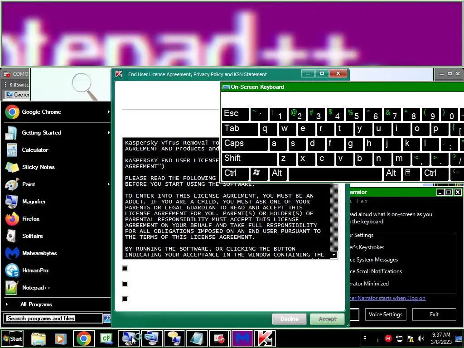Open Help menu in Narrator window
The width and height of the screenshot is (464, 348).
(x=362, y=201)
